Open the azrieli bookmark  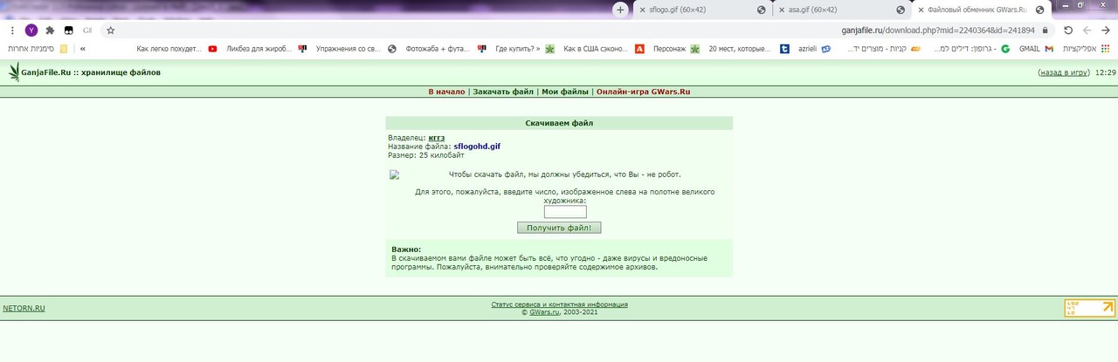814,49
